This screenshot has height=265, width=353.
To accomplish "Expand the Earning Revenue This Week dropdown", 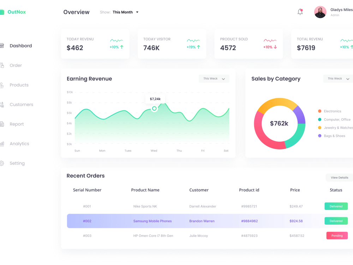I will click(214, 78).
